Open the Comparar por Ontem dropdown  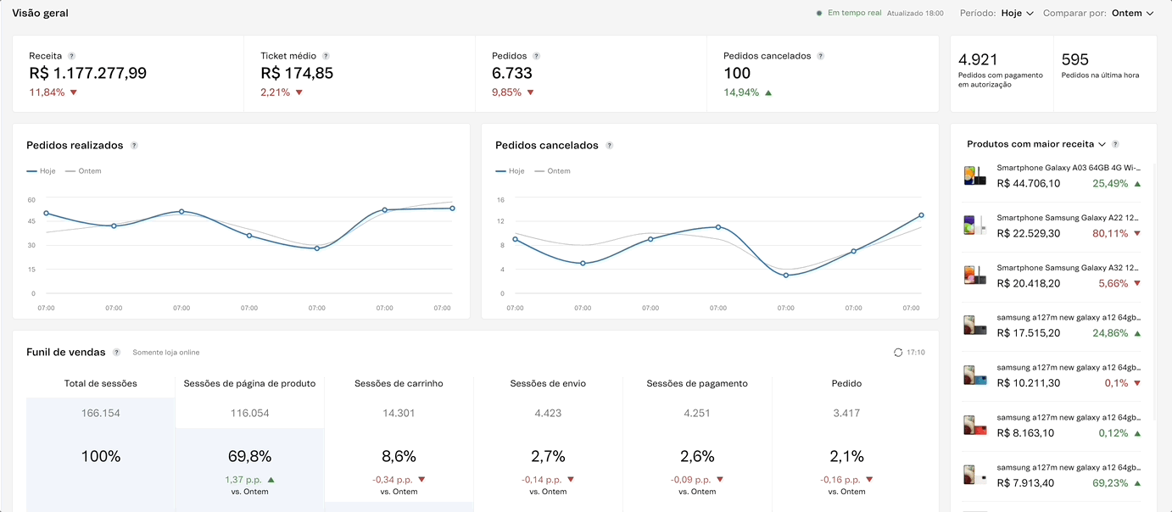1132,14
